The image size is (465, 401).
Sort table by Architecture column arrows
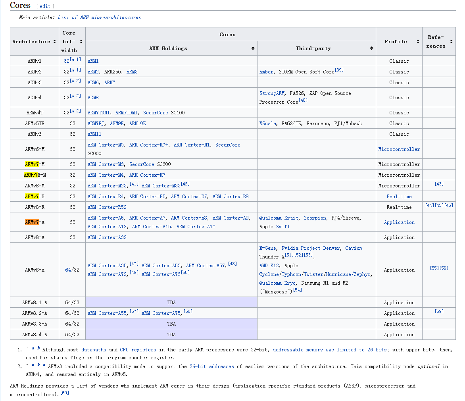click(x=55, y=42)
